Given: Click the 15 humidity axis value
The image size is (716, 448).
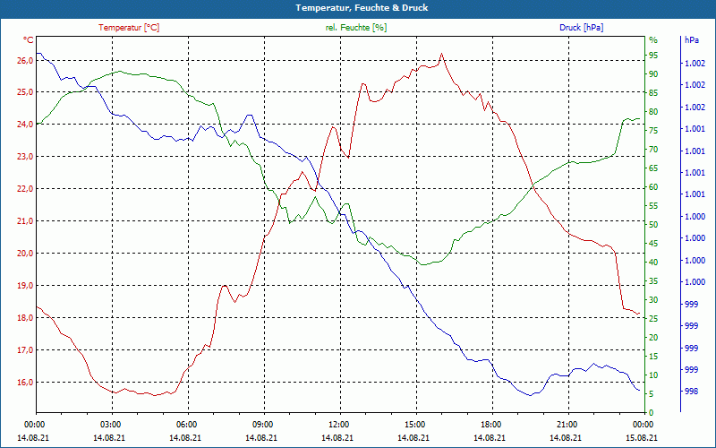Looking at the screenshot, I should 653,357.
